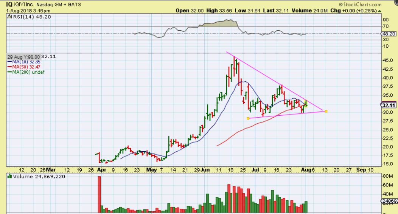Click the May label on the date axis

[x=152, y=170]
